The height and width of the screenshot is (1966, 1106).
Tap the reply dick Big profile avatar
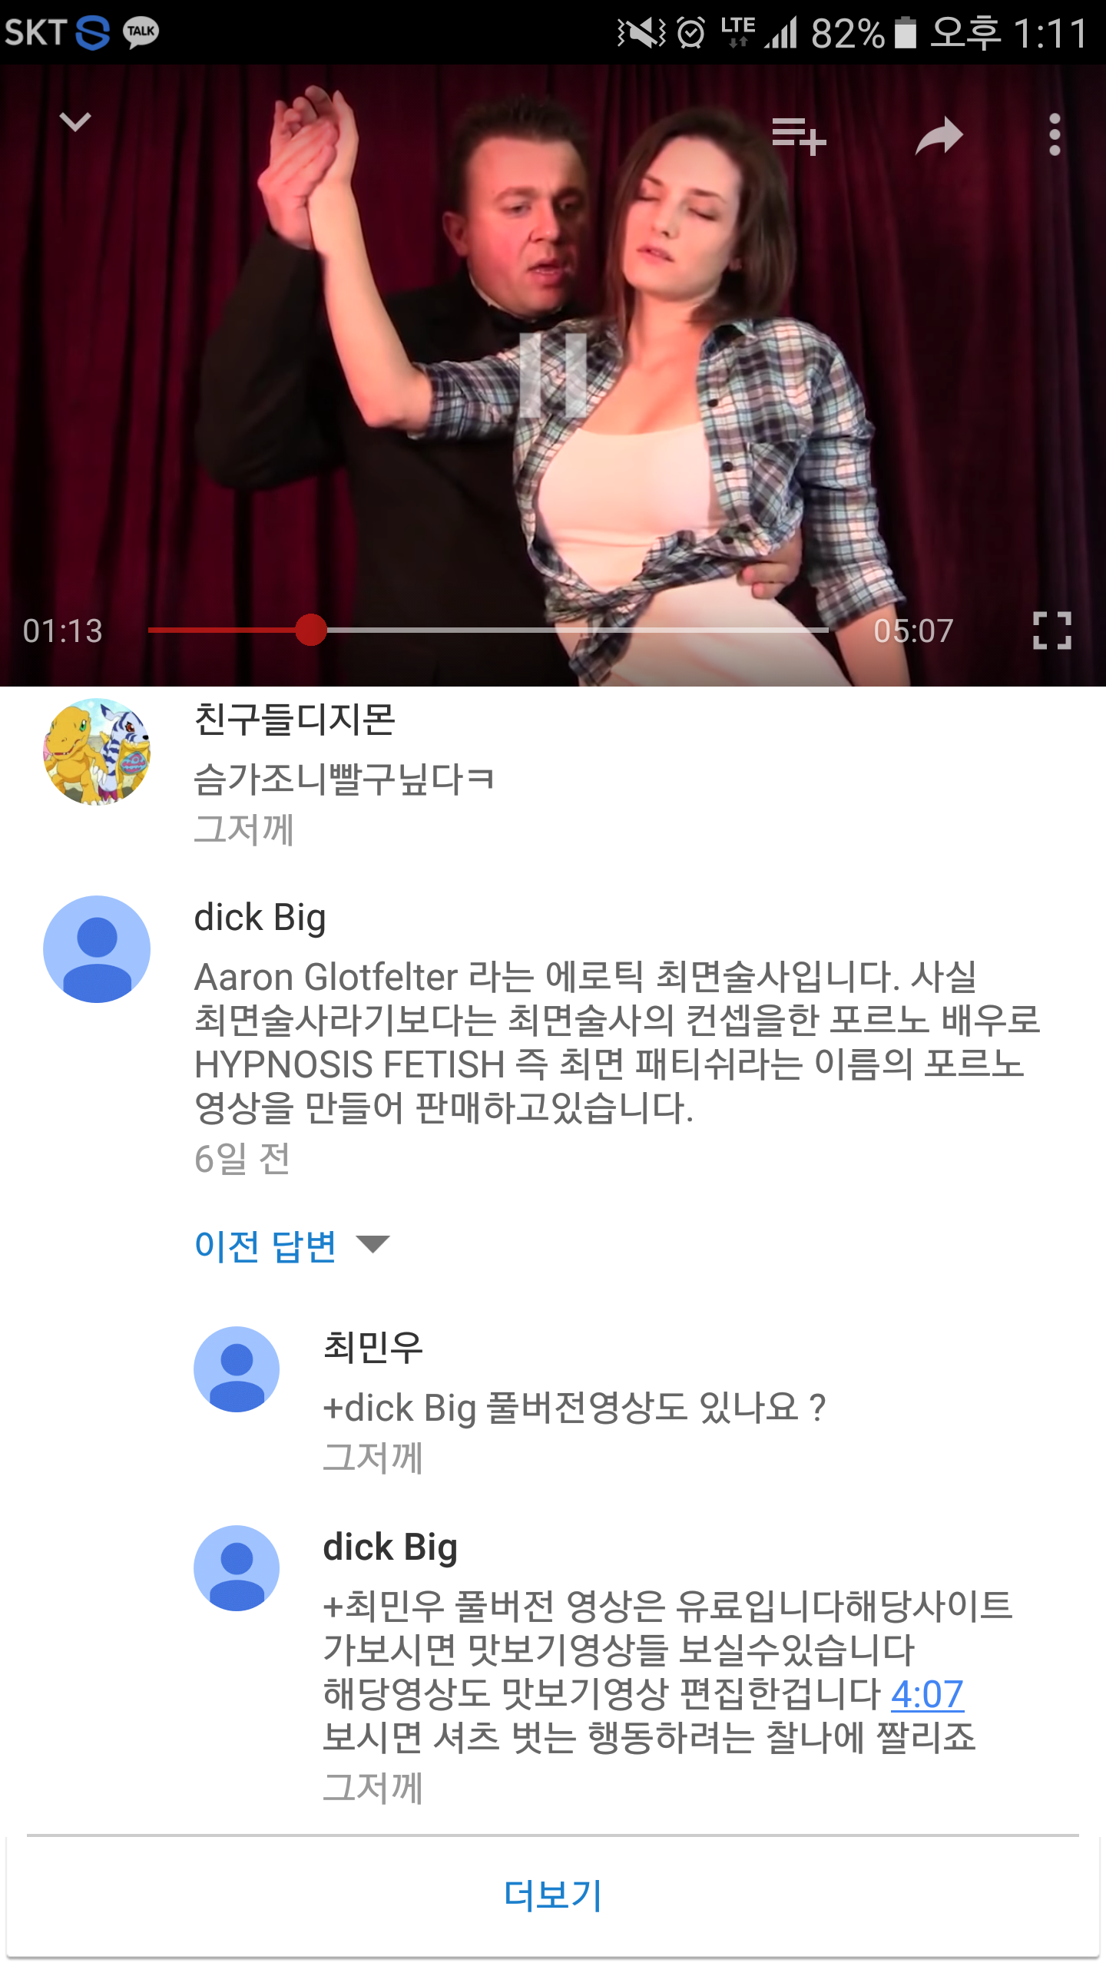[237, 1568]
